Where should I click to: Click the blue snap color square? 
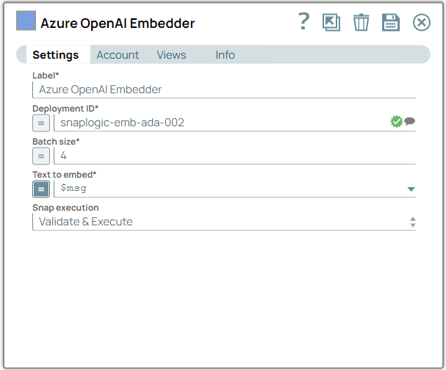point(26,21)
